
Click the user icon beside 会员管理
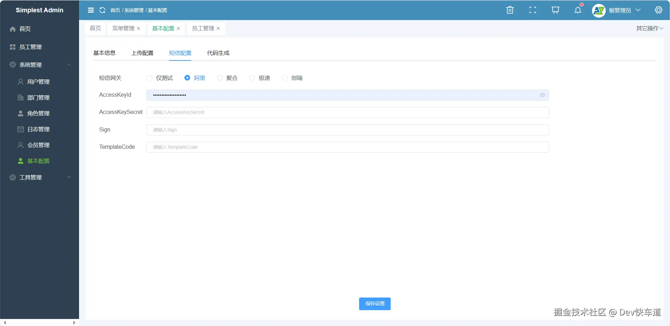click(21, 145)
